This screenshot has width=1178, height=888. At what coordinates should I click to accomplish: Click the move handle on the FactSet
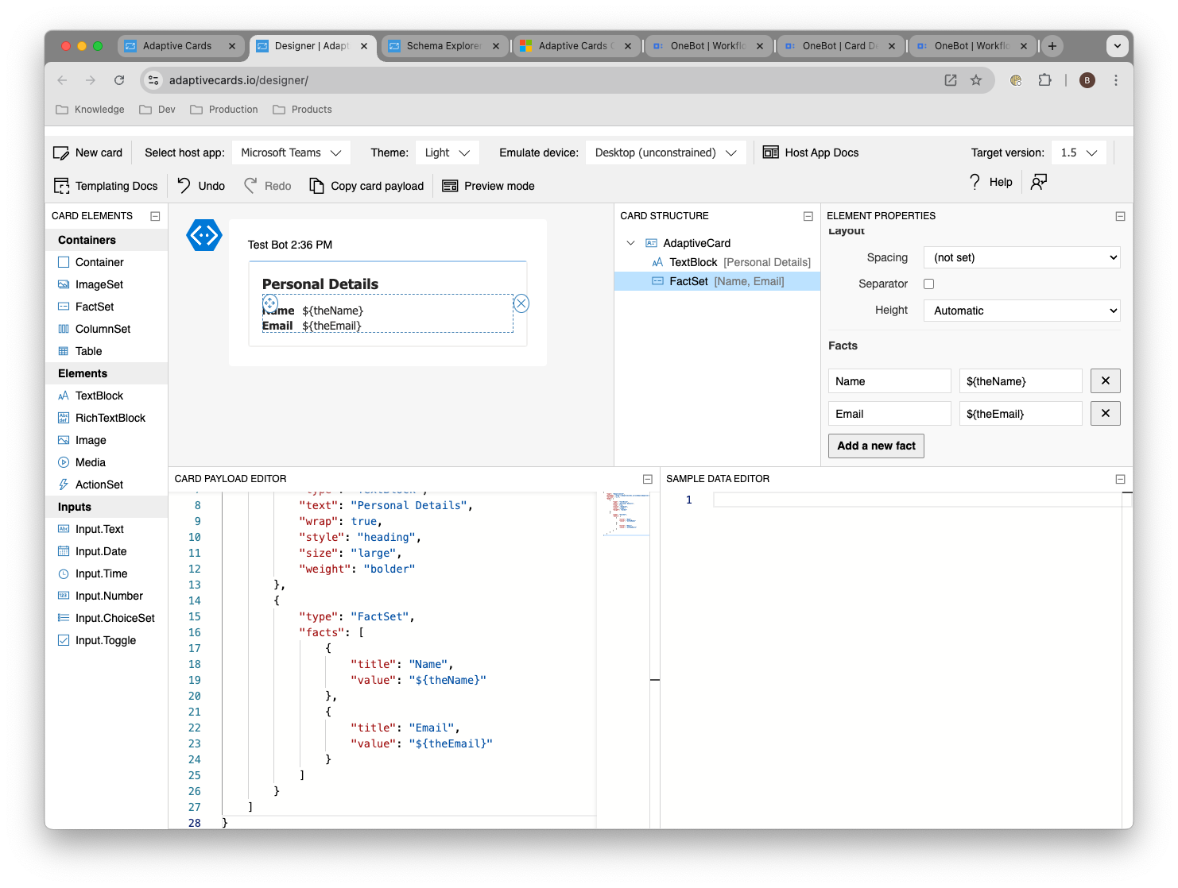[270, 303]
